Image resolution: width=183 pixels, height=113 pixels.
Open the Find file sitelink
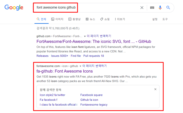[76, 56]
